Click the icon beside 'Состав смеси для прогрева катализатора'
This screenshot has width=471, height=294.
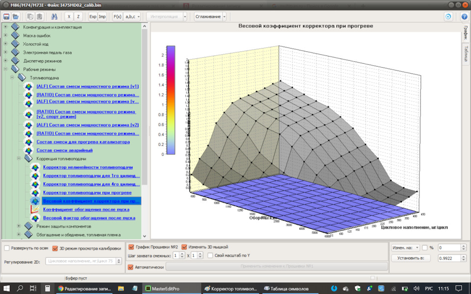point(28,142)
